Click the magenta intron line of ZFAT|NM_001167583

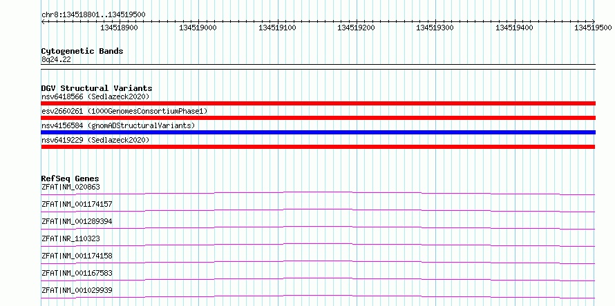point(318,279)
